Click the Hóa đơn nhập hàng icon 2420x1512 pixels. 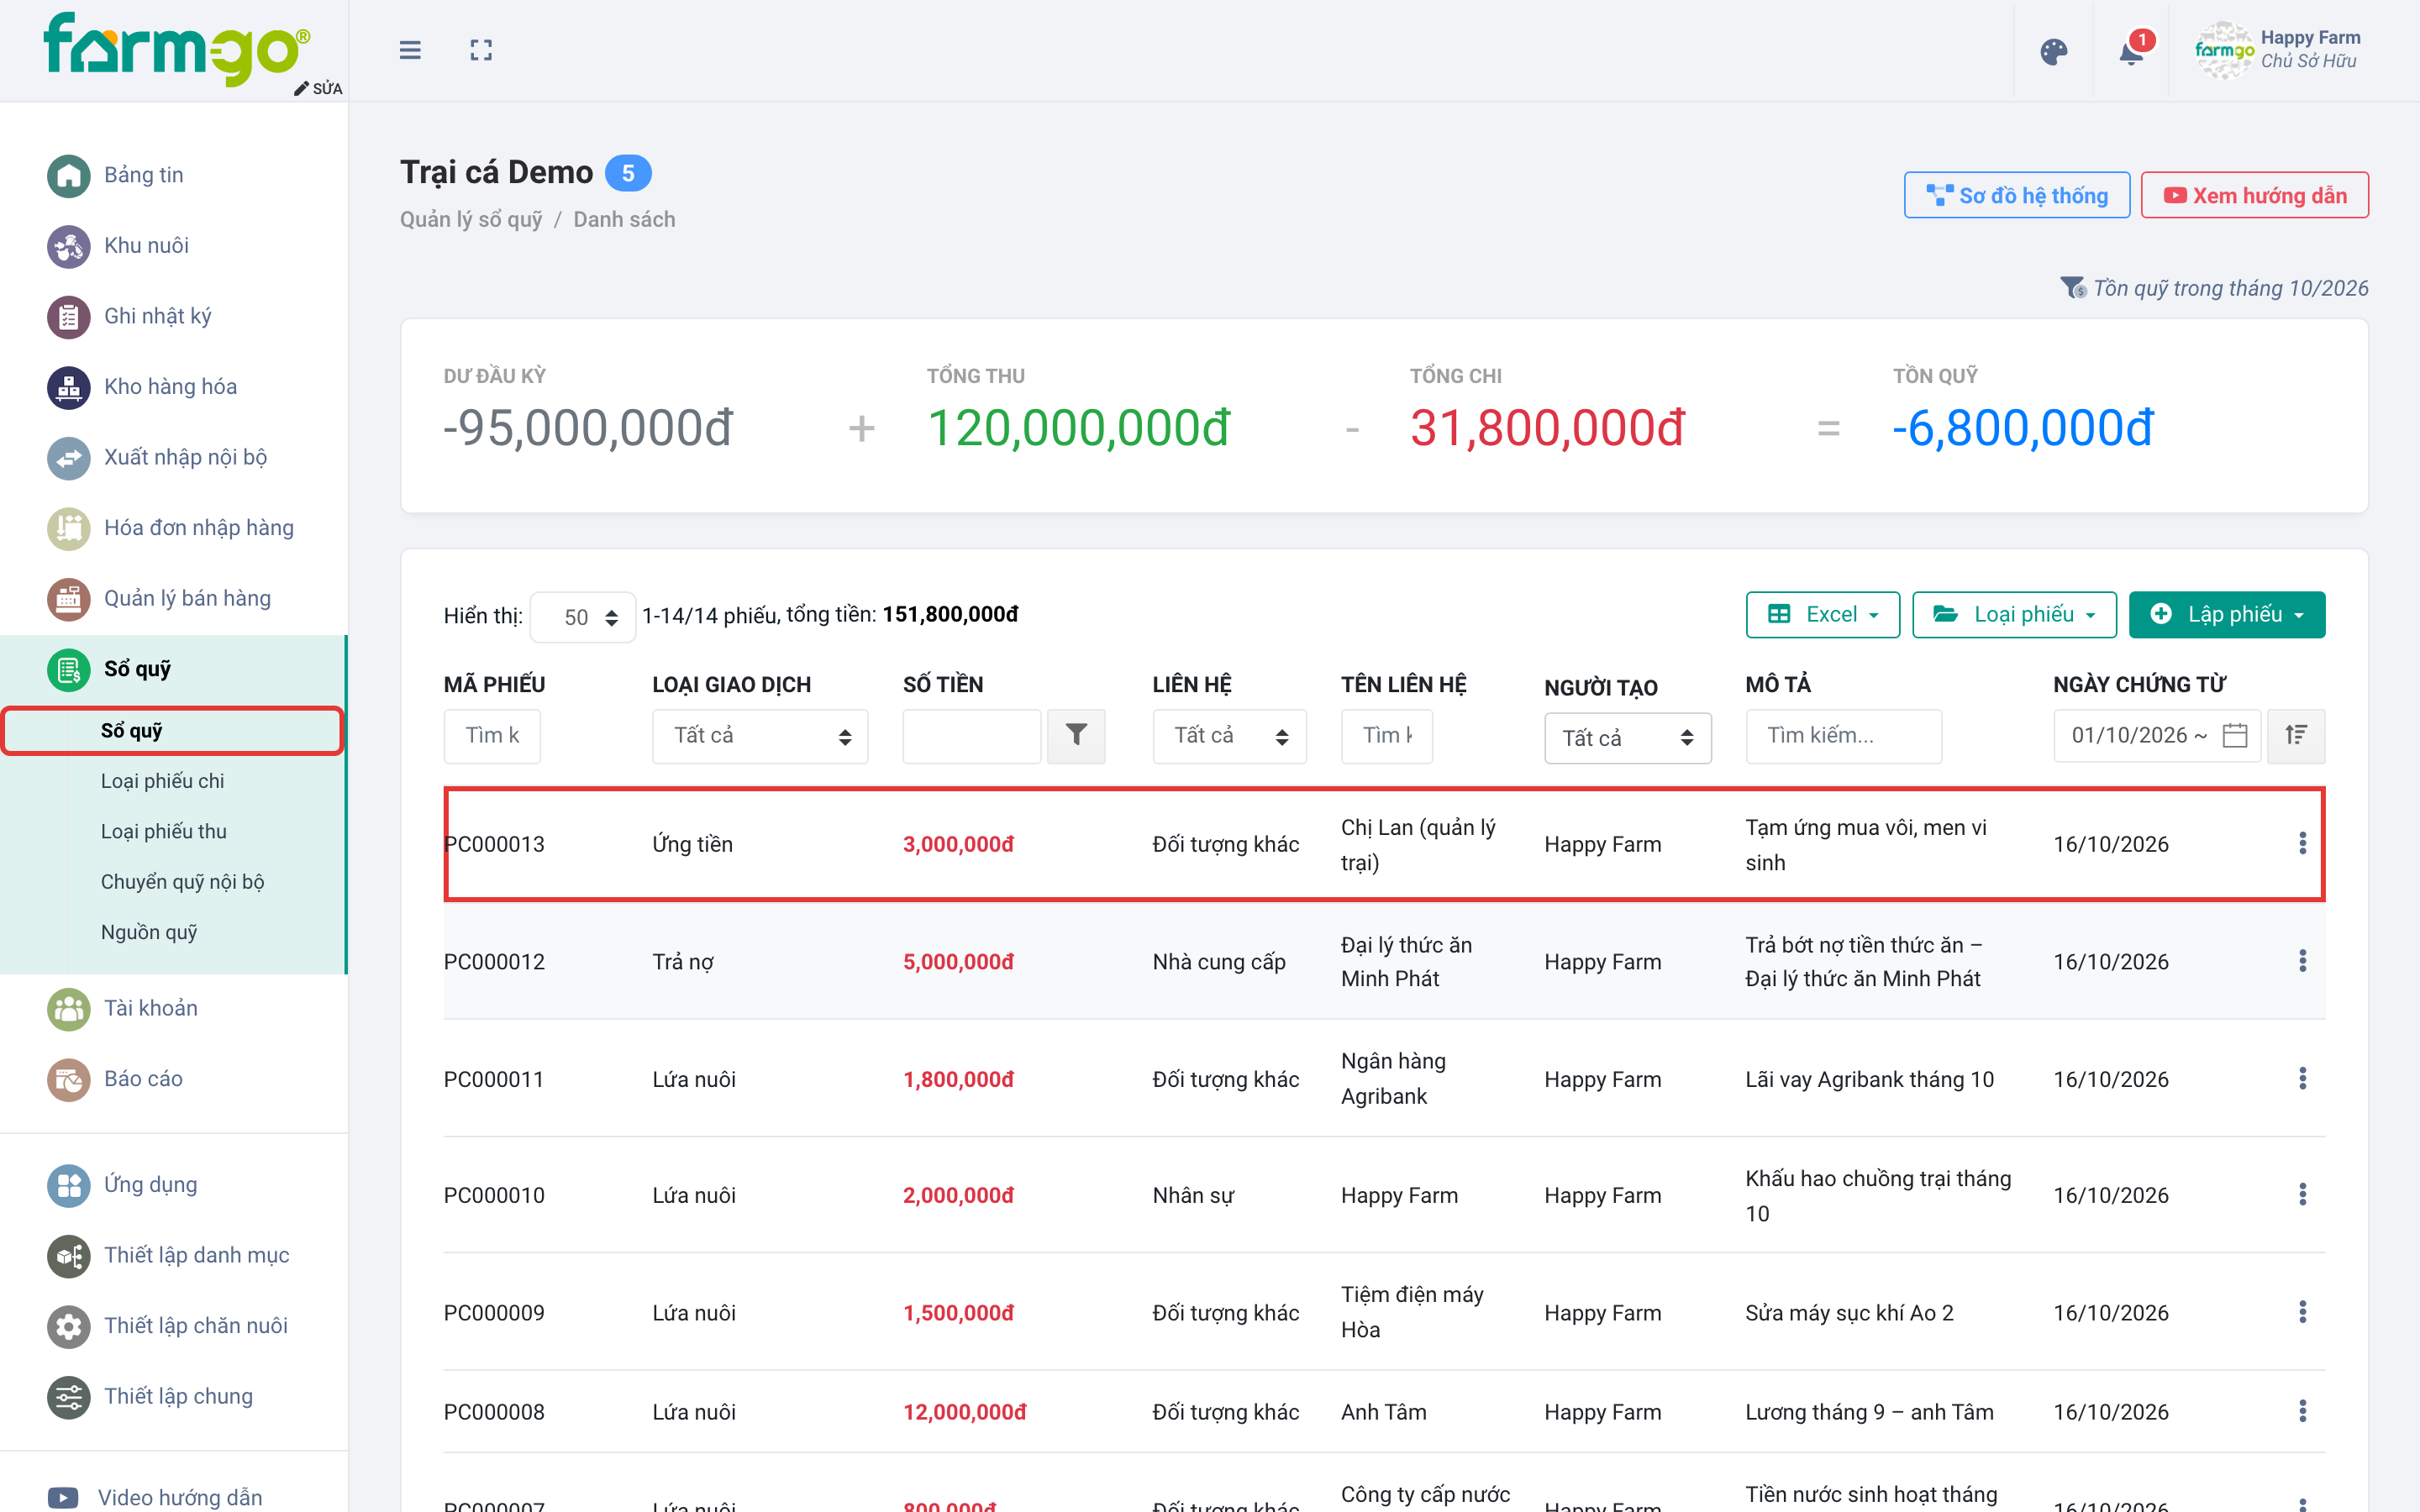tap(69, 528)
